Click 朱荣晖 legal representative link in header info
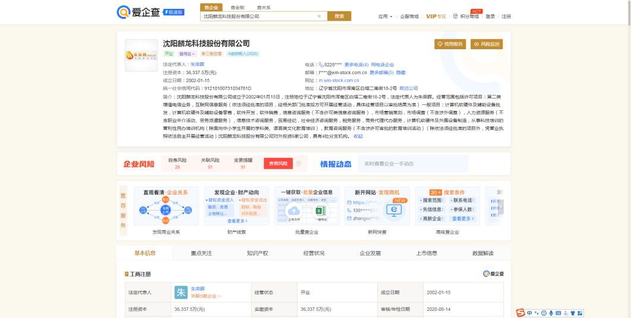 [198, 64]
